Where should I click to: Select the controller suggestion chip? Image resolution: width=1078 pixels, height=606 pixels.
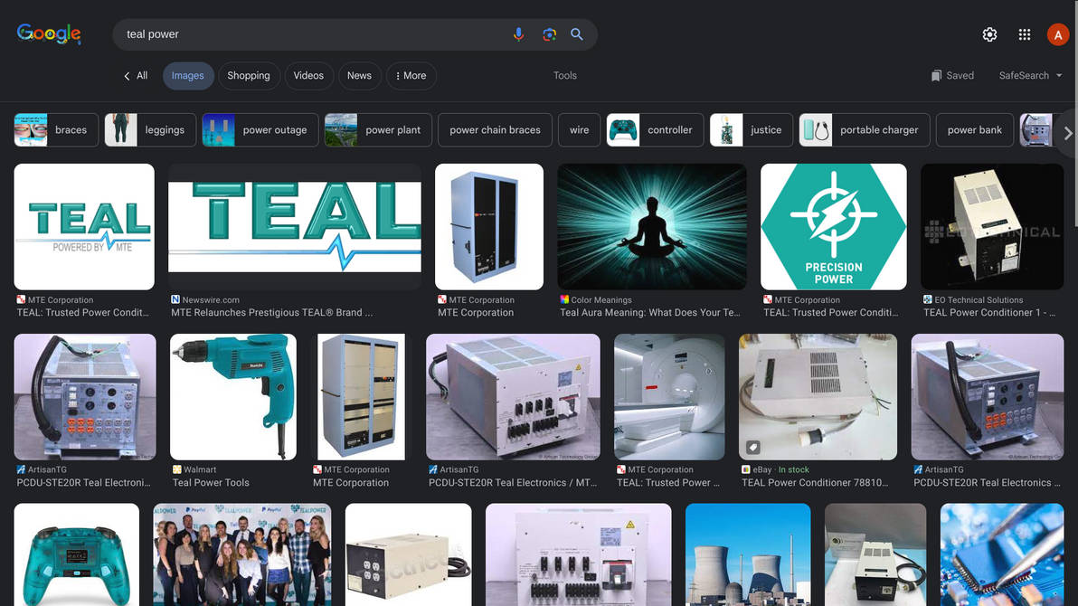pyautogui.click(x=655, y=130)
